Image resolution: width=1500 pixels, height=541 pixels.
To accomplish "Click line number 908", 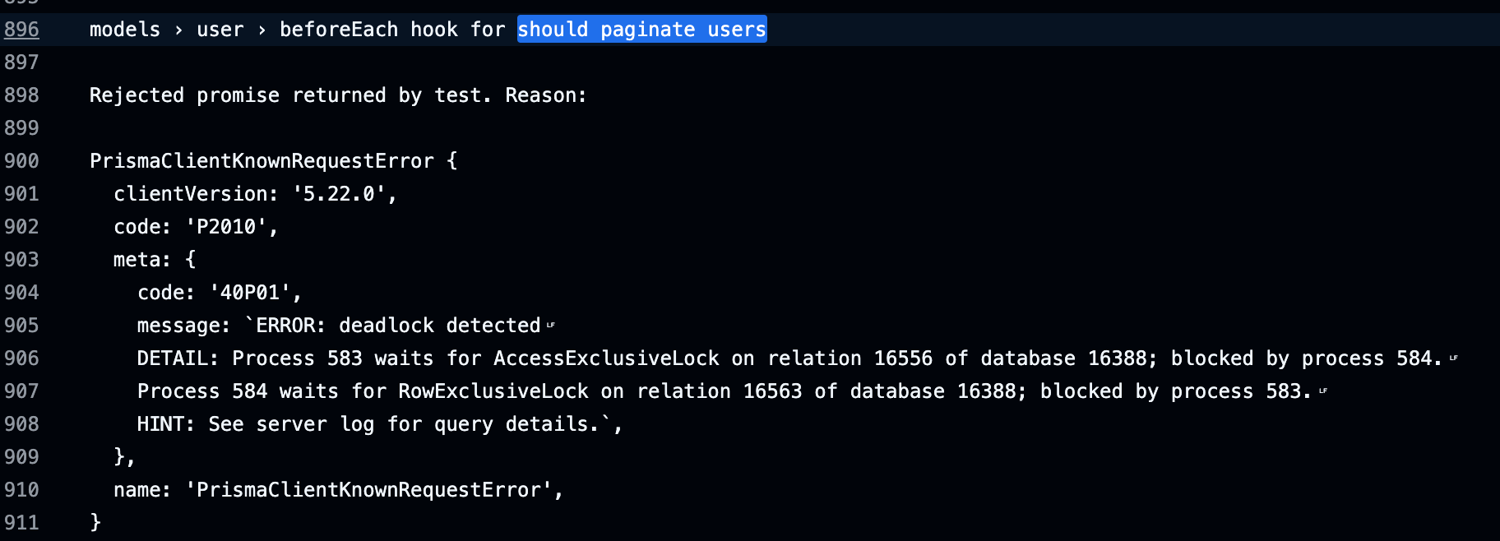I will pos(21,424).
